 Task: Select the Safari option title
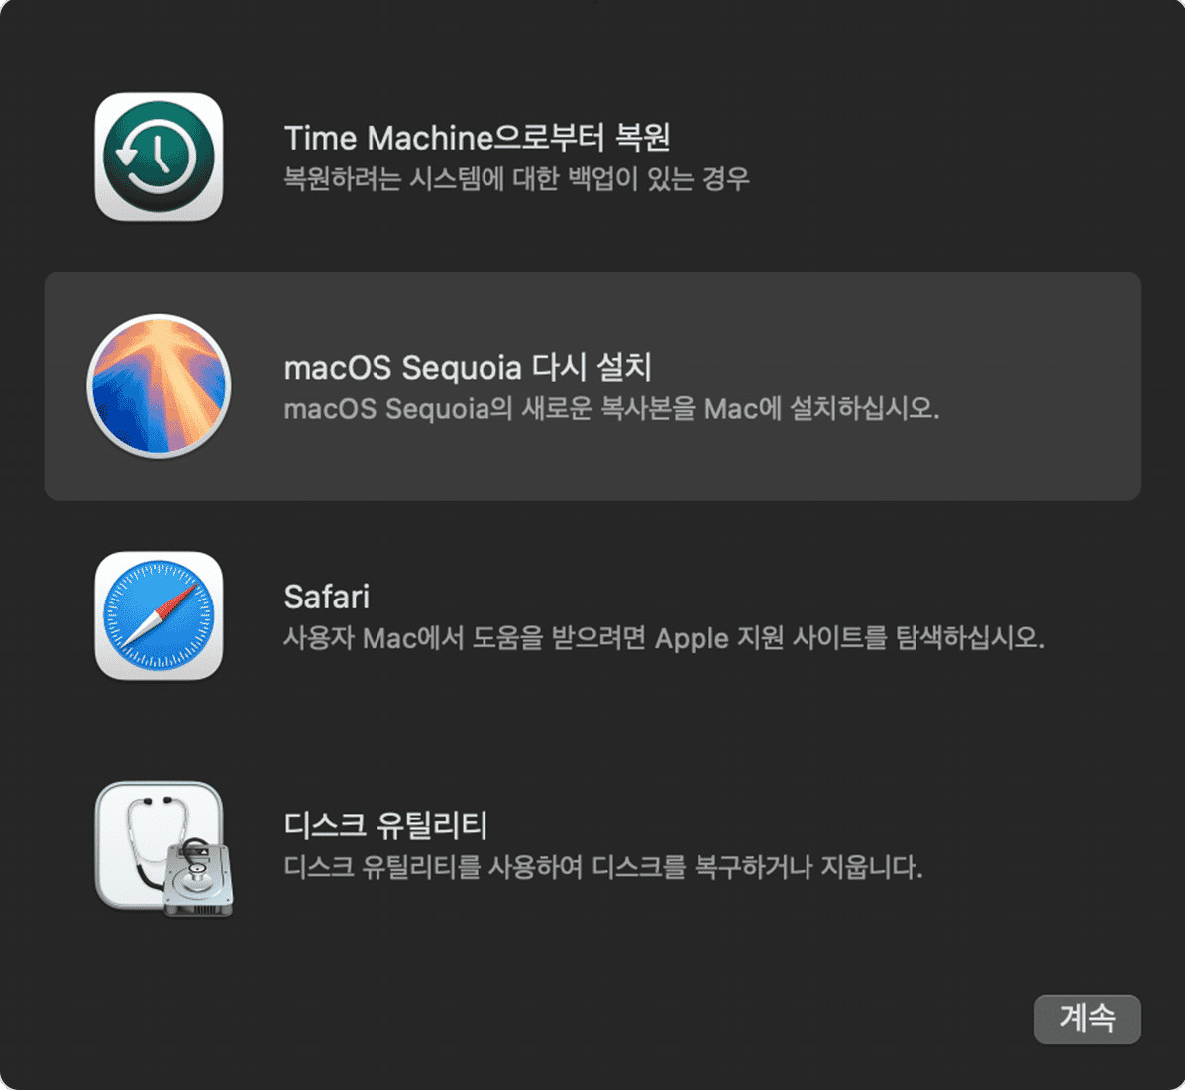[x=327, y=597]
